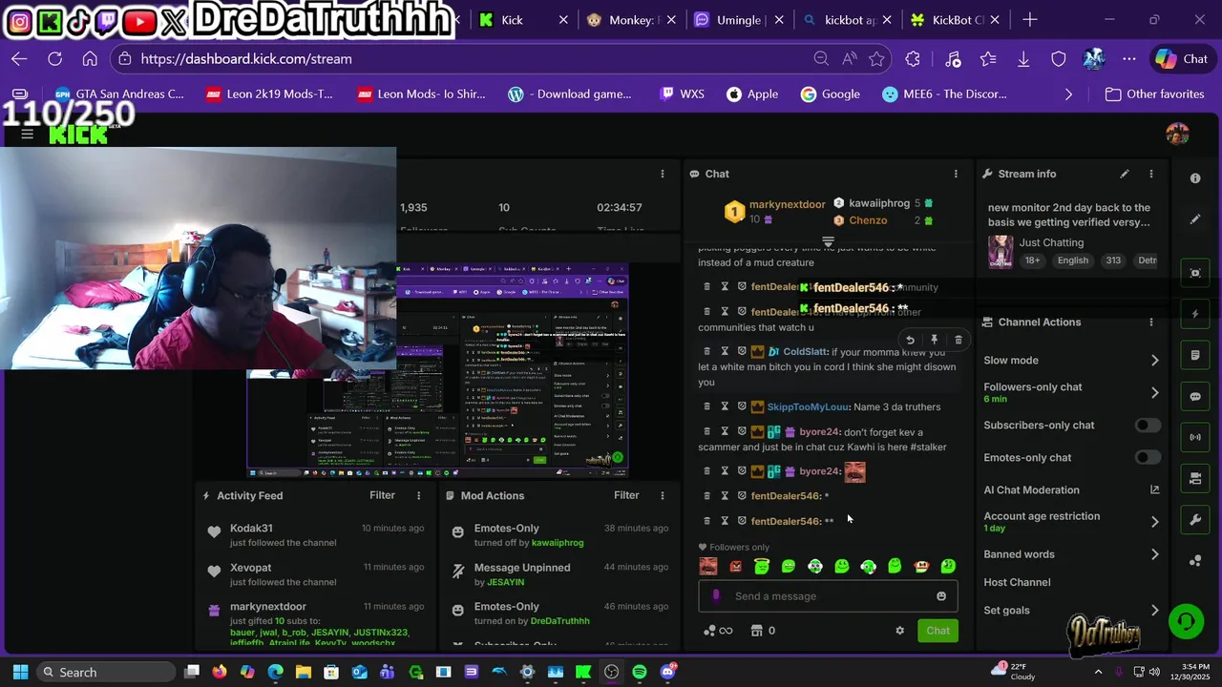Send message with the green Chat button
The width and height of the screenshot is (1222, 687).
[x=938, y=631]
